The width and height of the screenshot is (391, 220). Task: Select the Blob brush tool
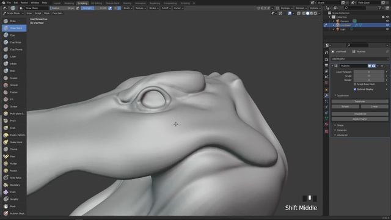14,71
